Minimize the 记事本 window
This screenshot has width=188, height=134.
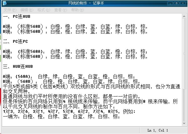[x=171, y=3]
